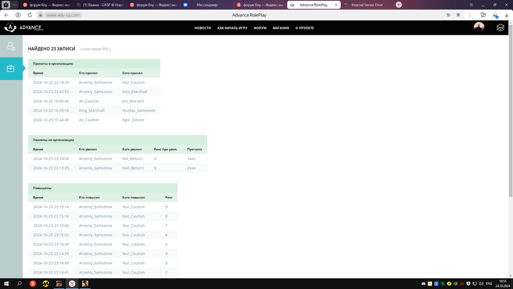Open the user avatar profile menu
This screenshot has height=289, width=513.
[x=479, y=28]
